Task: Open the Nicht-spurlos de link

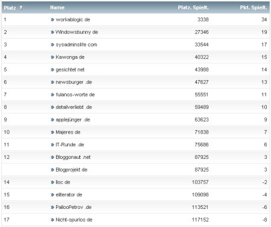Action: [74, 220]
